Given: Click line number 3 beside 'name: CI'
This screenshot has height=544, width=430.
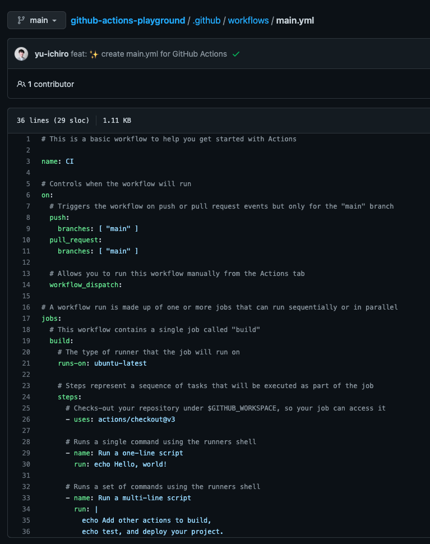Looking at the screenshot, I should [x=27, y=161].
